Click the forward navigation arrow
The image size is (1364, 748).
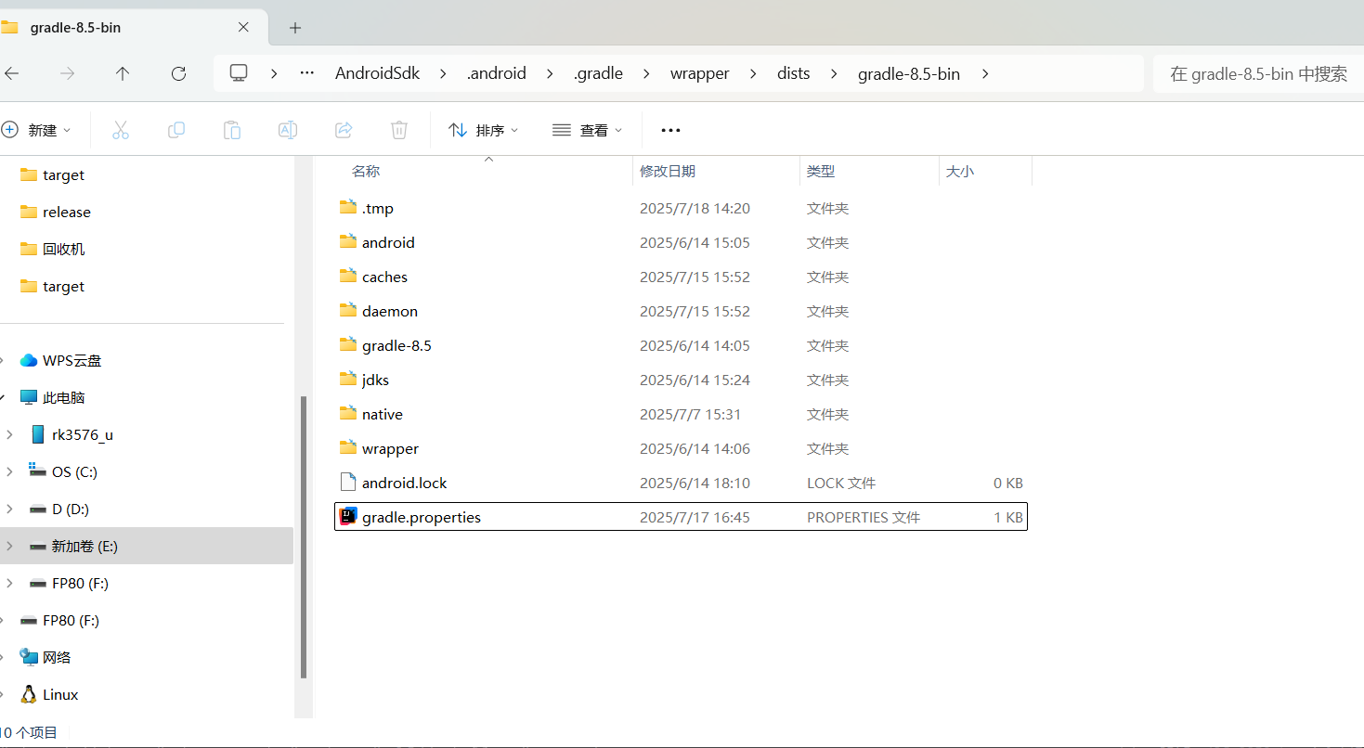(x=67, y=73)
